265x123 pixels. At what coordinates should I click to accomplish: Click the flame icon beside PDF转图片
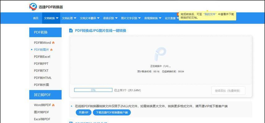51,50
